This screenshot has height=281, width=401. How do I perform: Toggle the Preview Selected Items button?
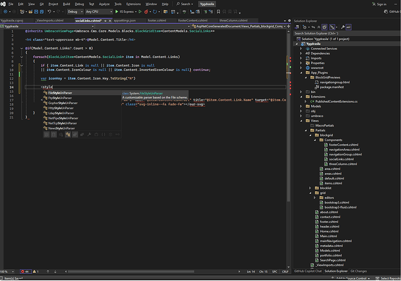tap(349, 27)
